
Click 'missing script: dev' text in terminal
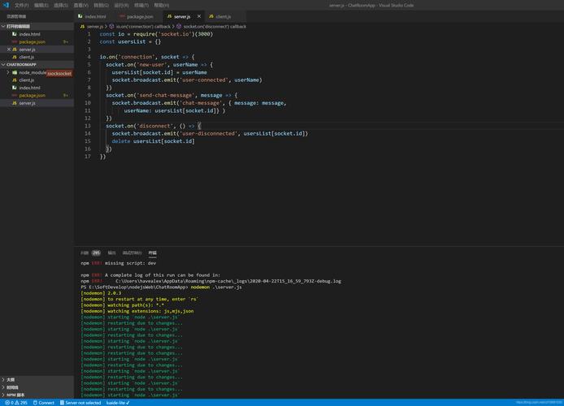131,263
